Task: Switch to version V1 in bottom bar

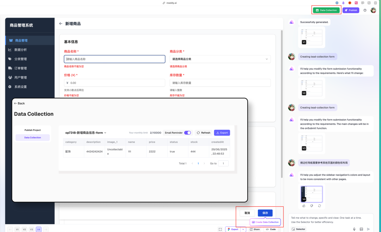Action: [17, 229]
